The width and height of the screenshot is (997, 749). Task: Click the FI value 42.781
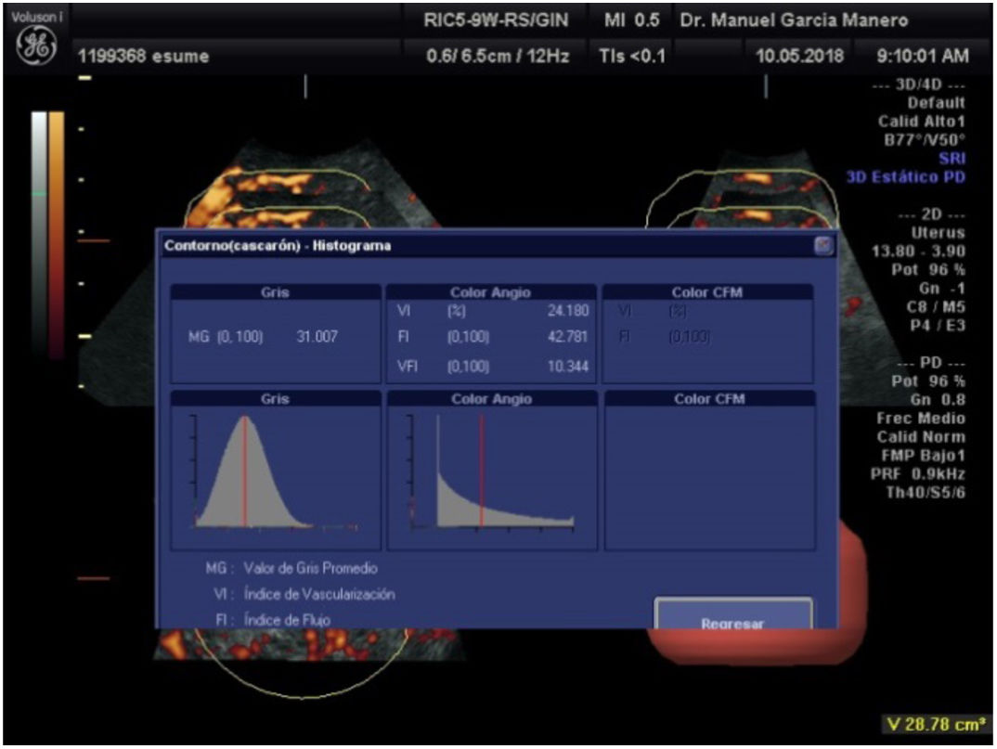[x=568, y=338]
